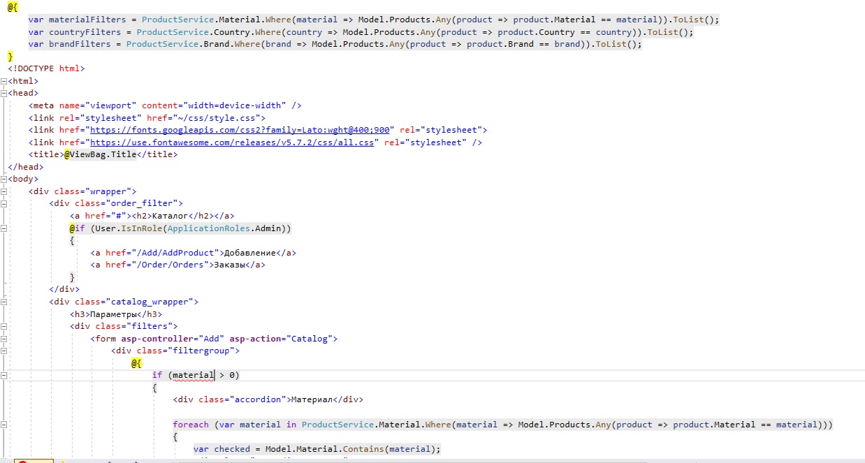Image resolution: width=865 pixels, height=463 pixels.
Task: Click the @ViewBag.Title expression
Action: coord(100,154)
